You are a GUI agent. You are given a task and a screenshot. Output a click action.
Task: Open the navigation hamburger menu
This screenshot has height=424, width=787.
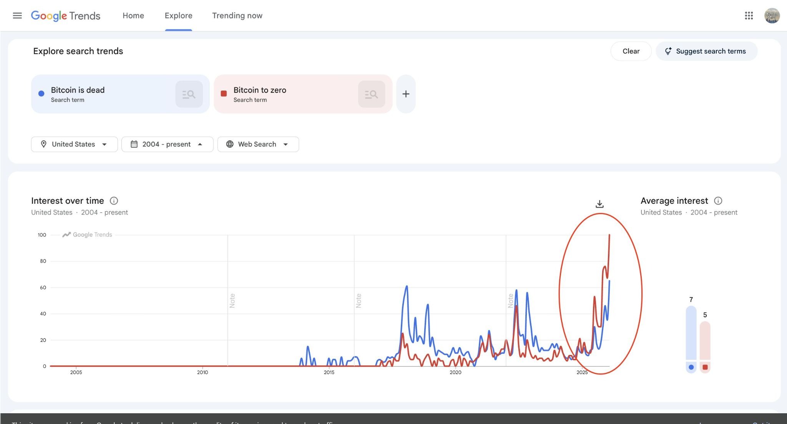17,15
